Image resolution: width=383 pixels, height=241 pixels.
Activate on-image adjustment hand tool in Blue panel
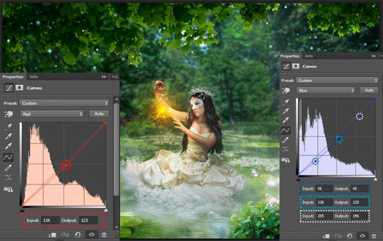click(286, 91)
